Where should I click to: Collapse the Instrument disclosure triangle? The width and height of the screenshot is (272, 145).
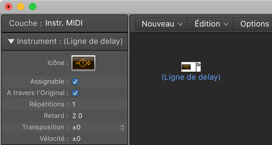pyautogui.click(x=11, y=41)
